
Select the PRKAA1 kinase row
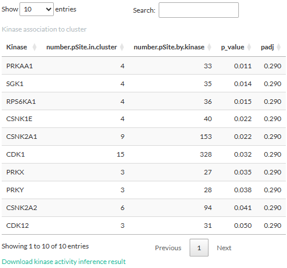pos(144,66)
